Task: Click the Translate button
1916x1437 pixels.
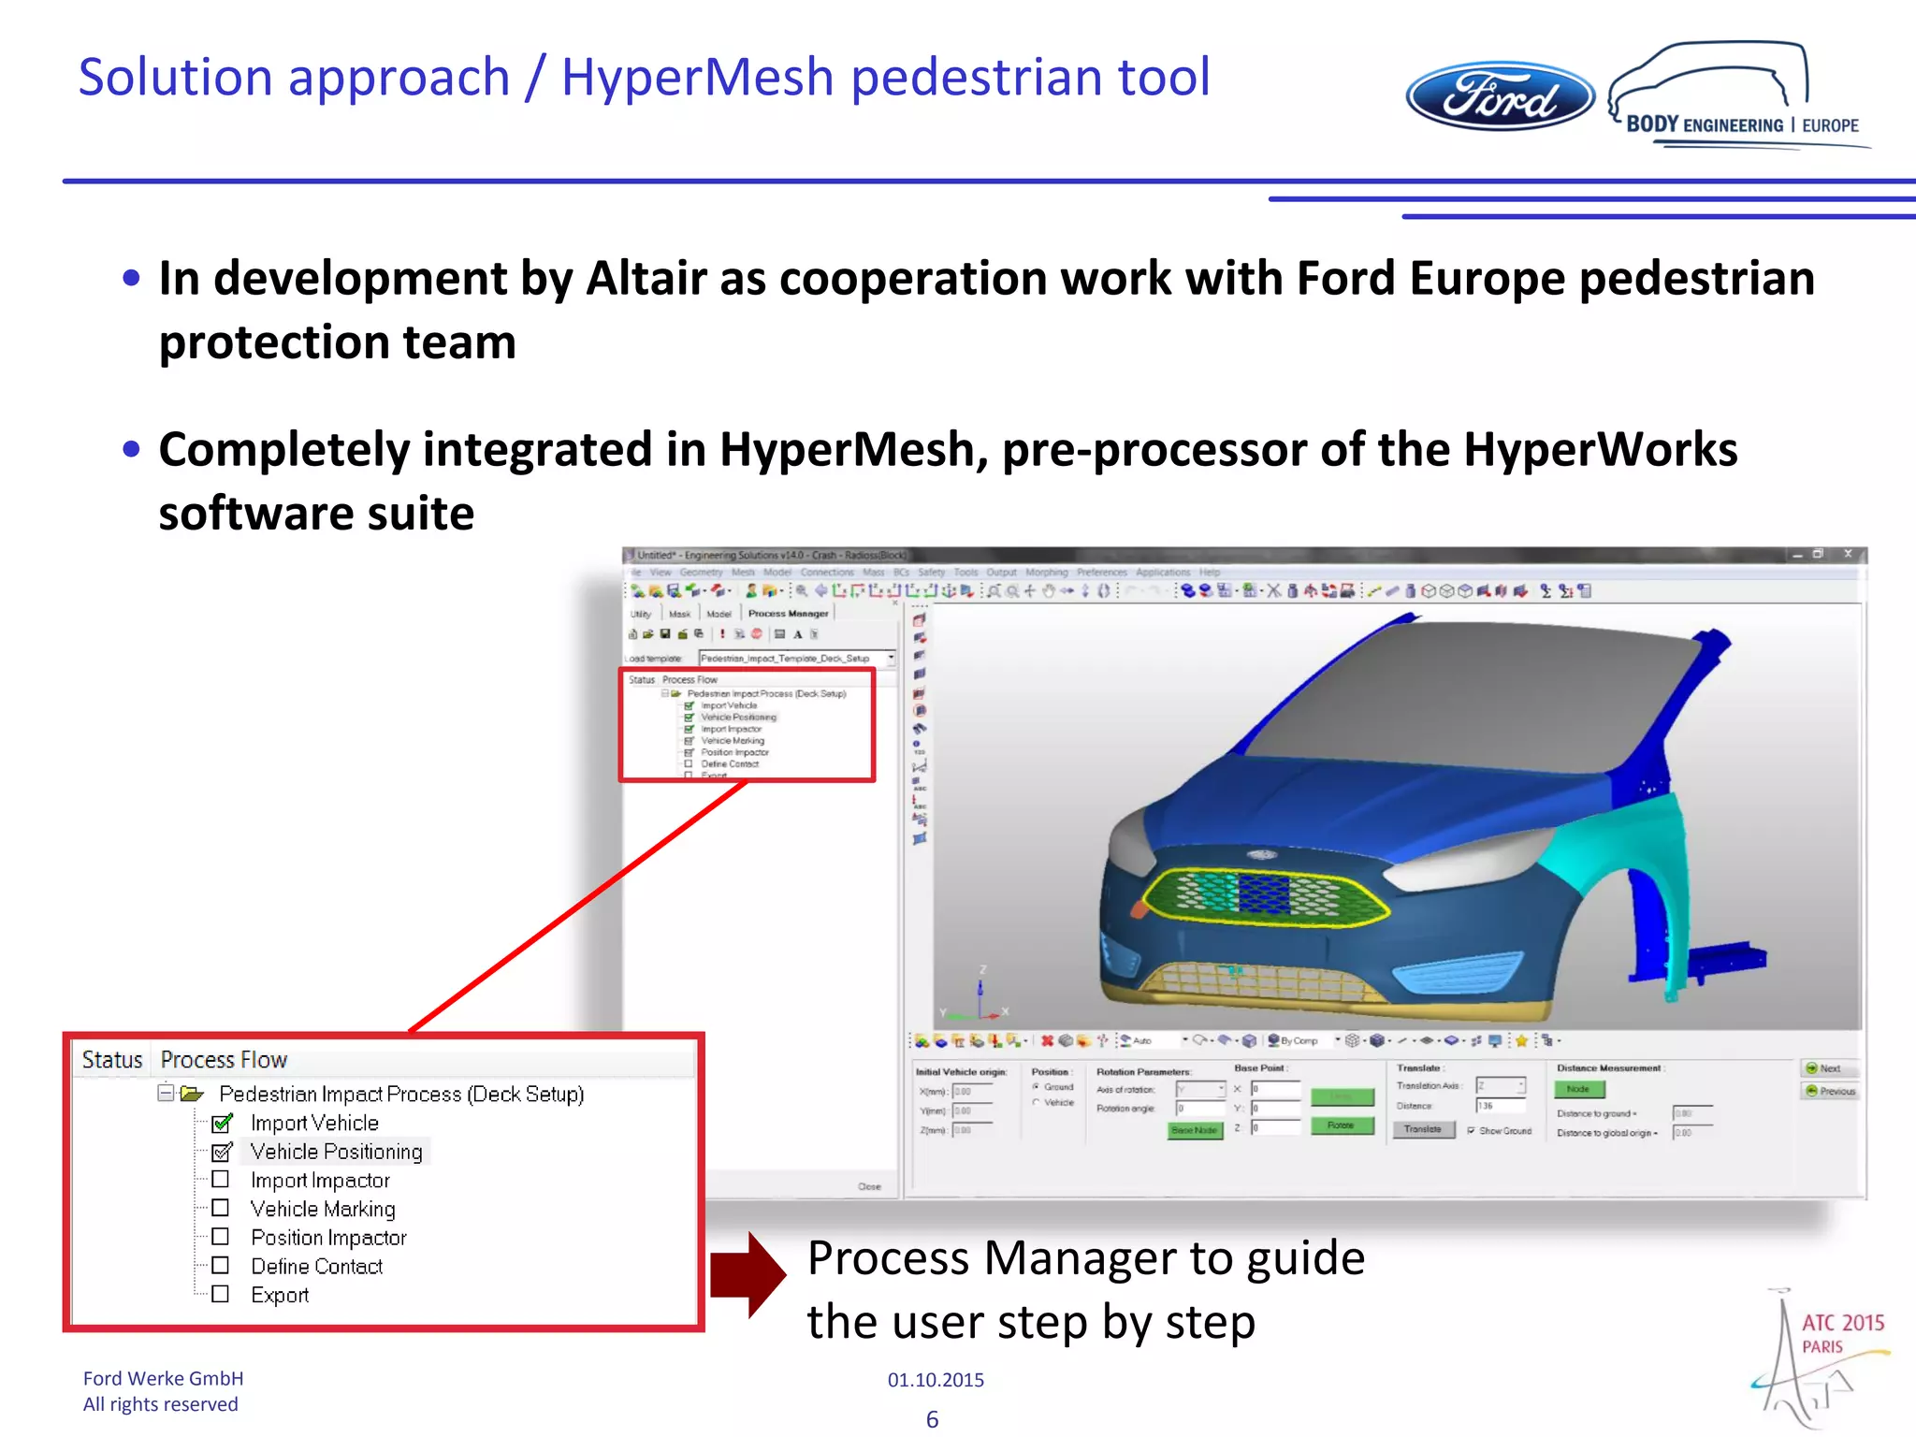Action: (x=1423, y=1129)
